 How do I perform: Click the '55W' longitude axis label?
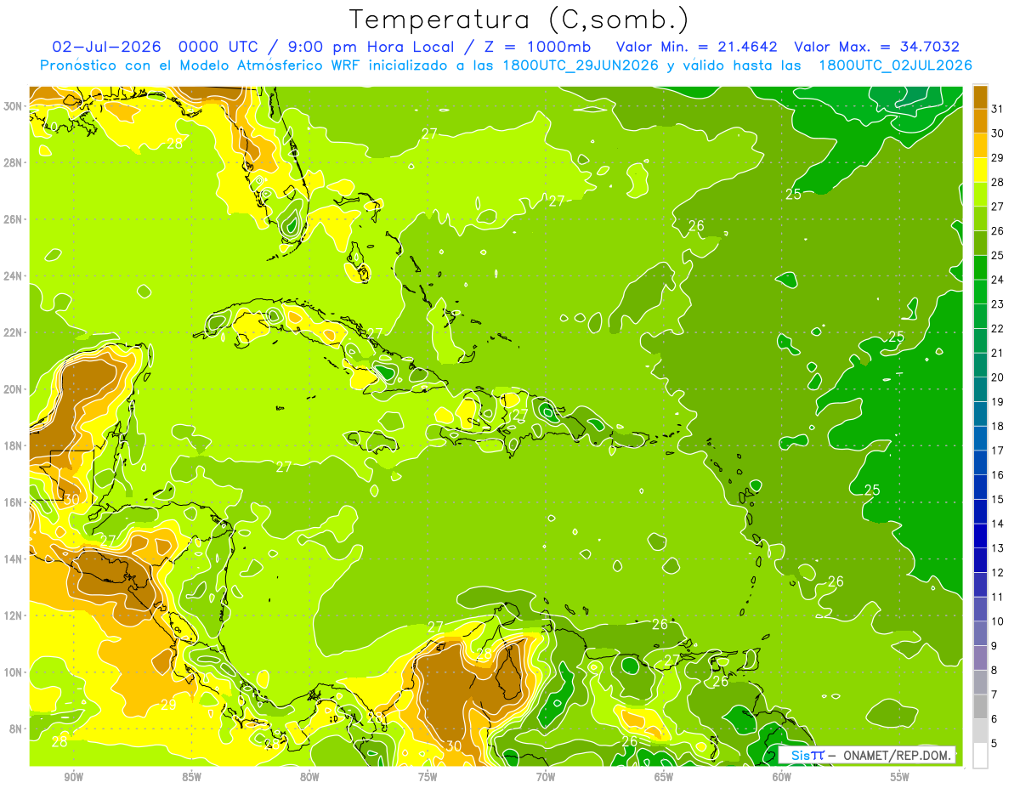pyautogui.click(x=900, y=777)
